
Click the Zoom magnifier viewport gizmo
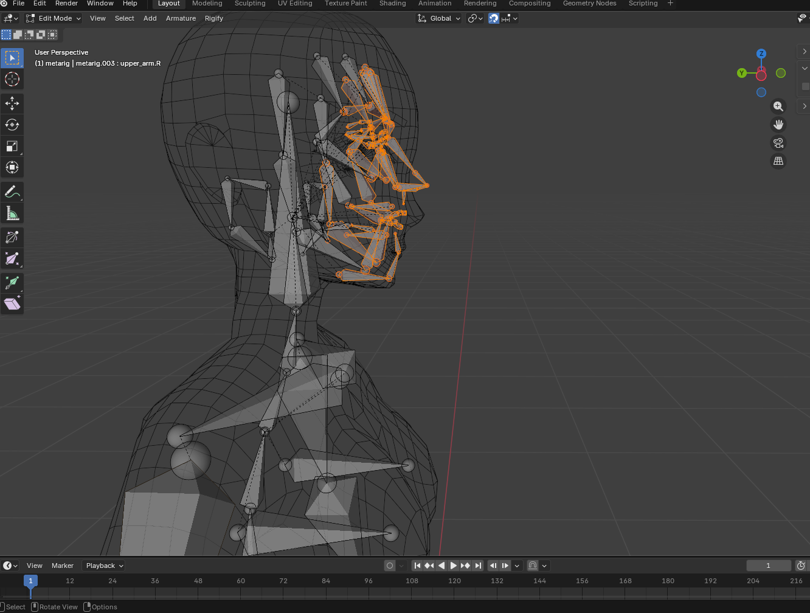778,106
